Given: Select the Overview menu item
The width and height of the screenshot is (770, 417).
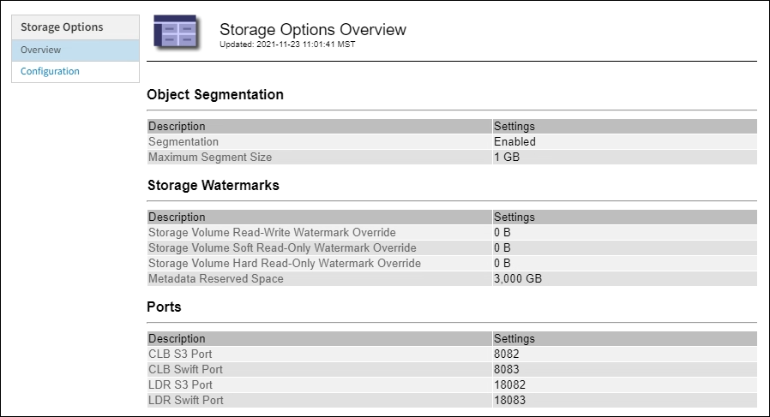Looking at the screenshot, I should tap(40, 51).
